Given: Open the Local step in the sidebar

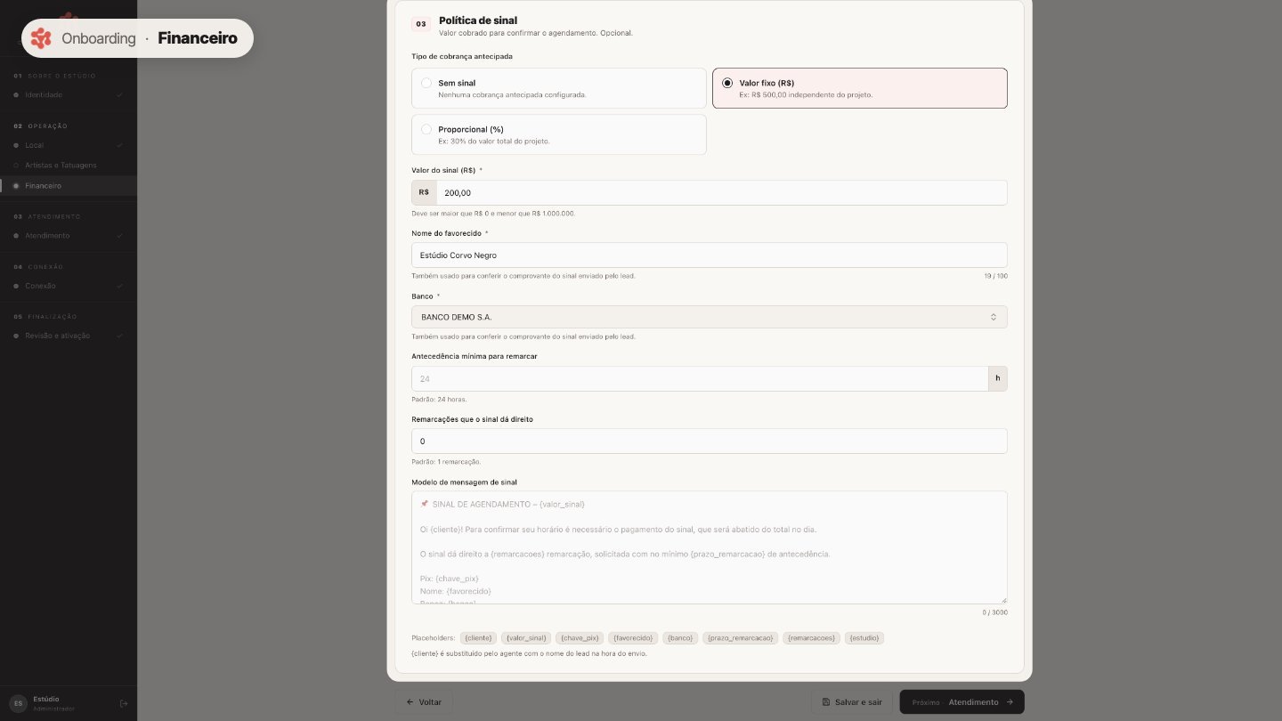Looking at the screenshot, I should point(69,145).
